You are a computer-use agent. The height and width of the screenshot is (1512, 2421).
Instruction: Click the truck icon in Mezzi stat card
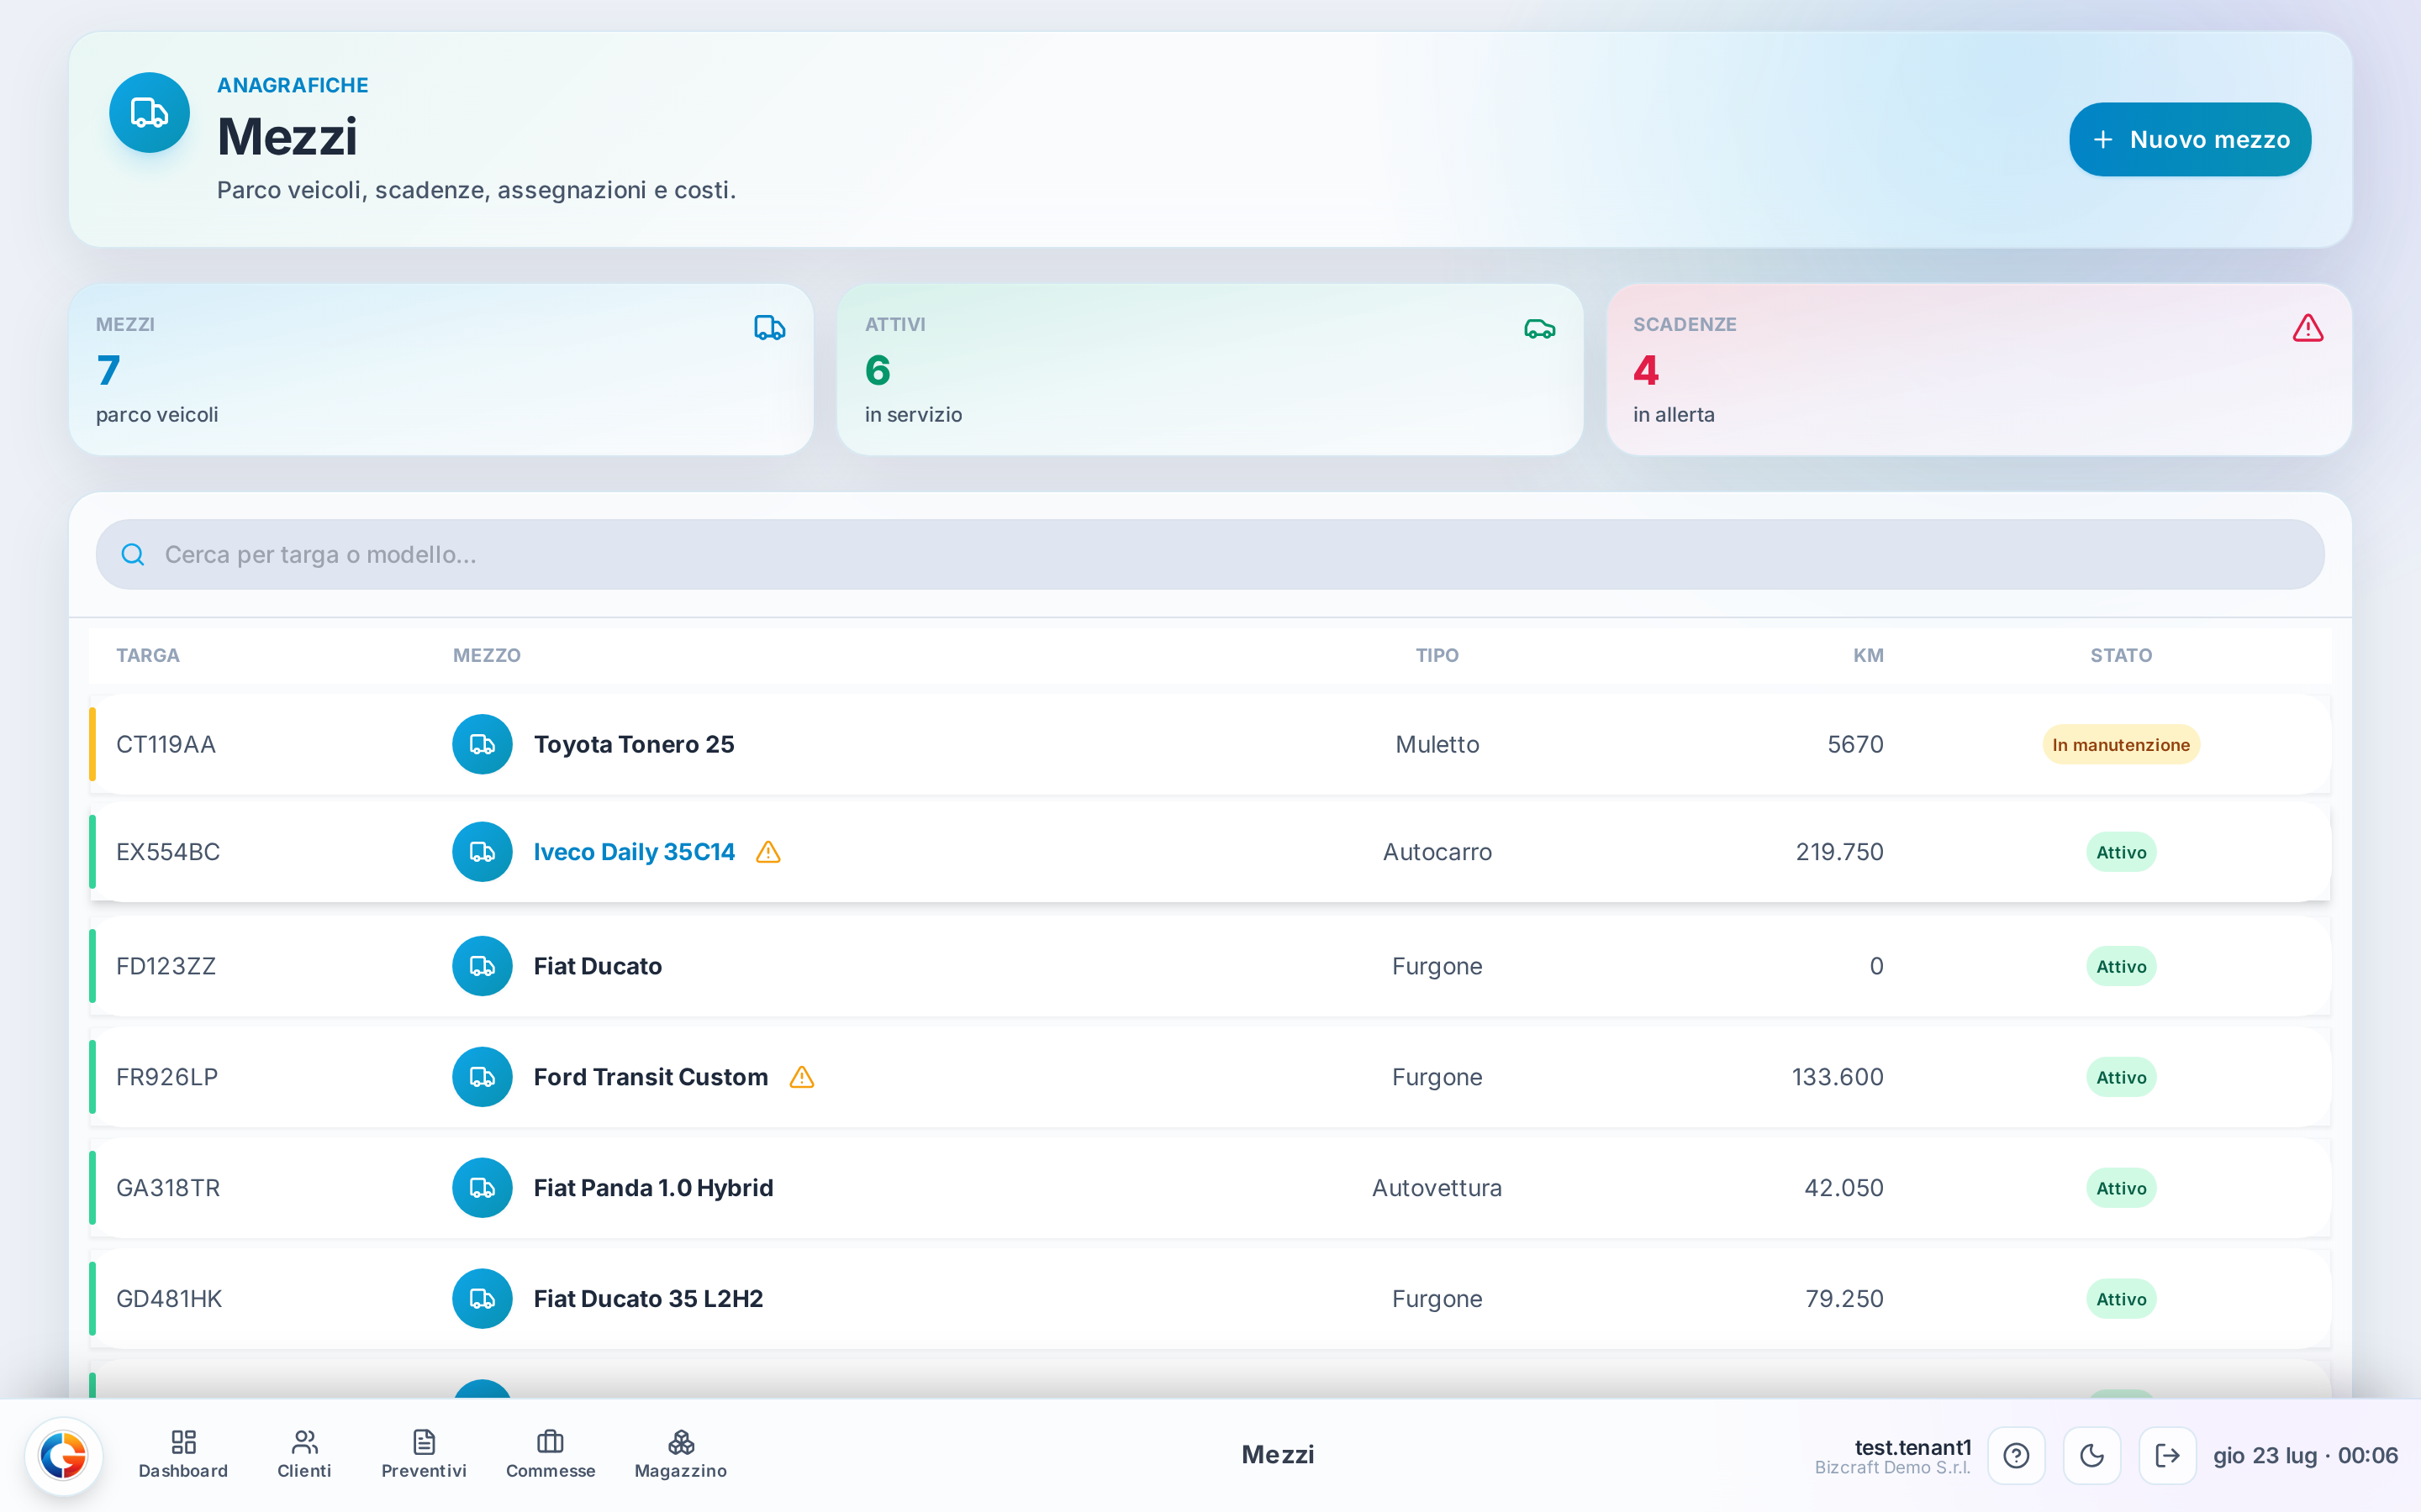(x=769, y=328)
